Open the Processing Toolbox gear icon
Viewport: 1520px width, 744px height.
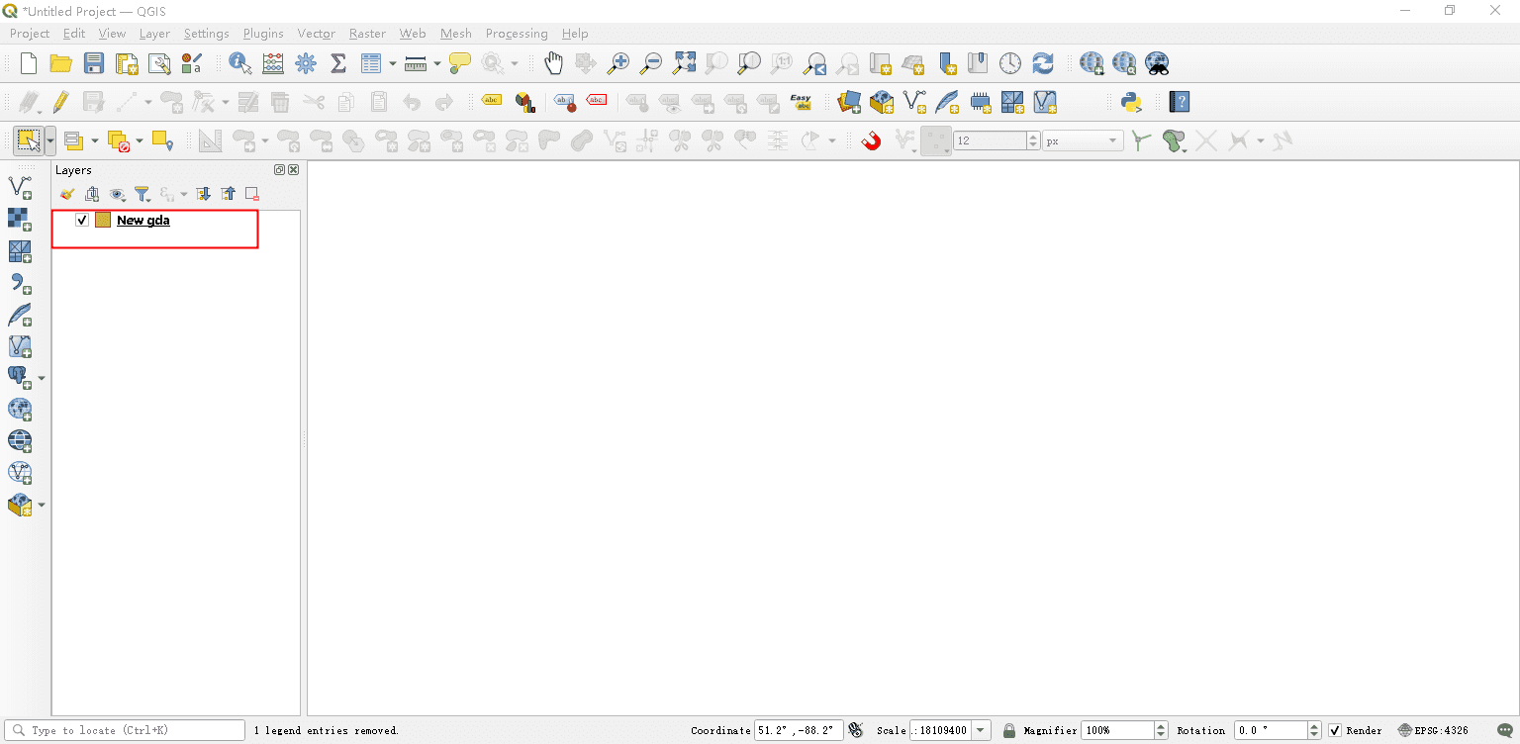click(306, 63)
